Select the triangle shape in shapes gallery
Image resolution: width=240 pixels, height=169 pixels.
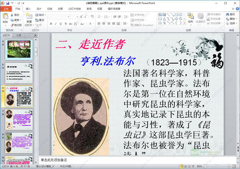(x=164, y=19)
